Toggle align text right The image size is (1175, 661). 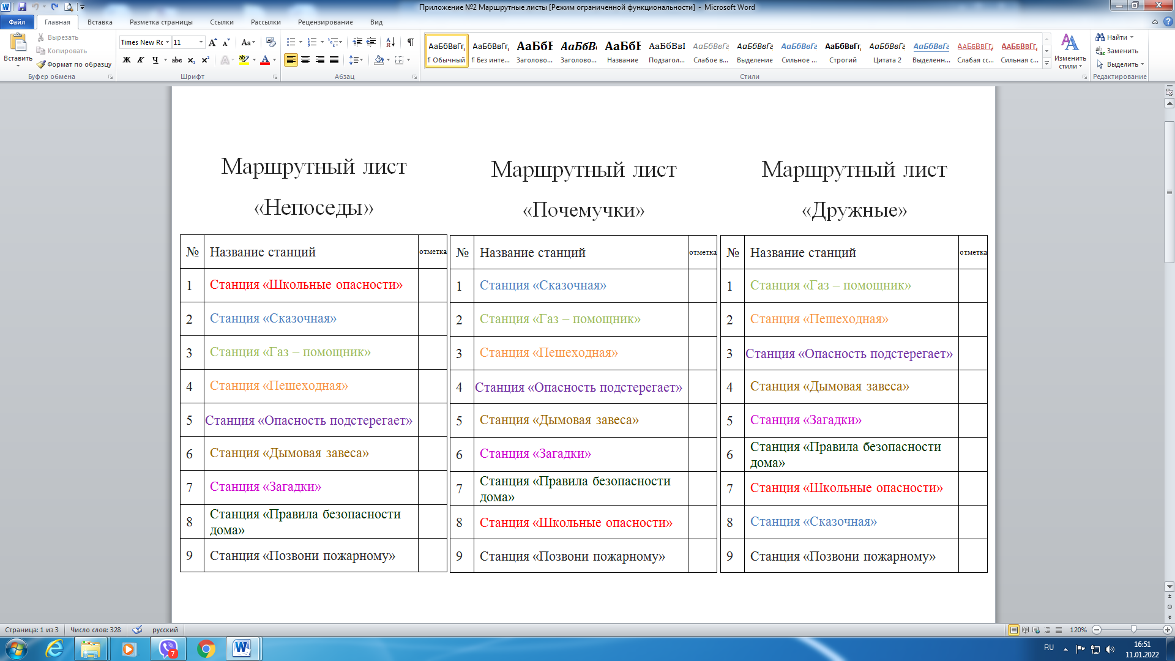(x=319, y=60)
